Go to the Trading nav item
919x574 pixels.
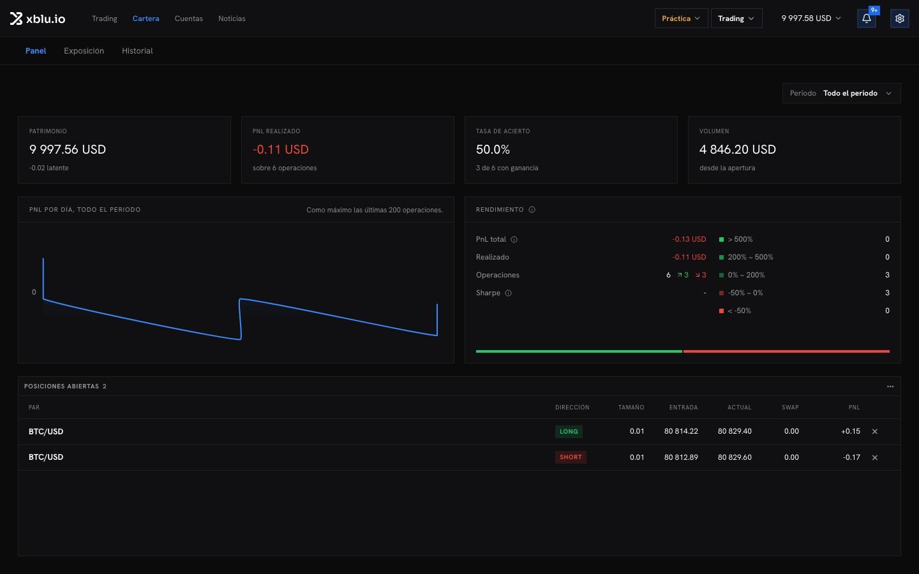point(105,18)
